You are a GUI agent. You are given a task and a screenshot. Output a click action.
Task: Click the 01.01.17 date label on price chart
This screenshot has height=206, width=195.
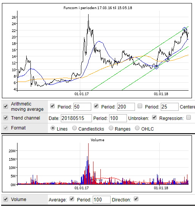point(81,94)
